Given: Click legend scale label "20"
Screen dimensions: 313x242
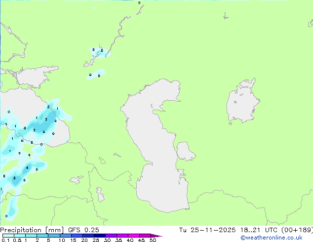Looking at the screenshot, I should 84,240.
